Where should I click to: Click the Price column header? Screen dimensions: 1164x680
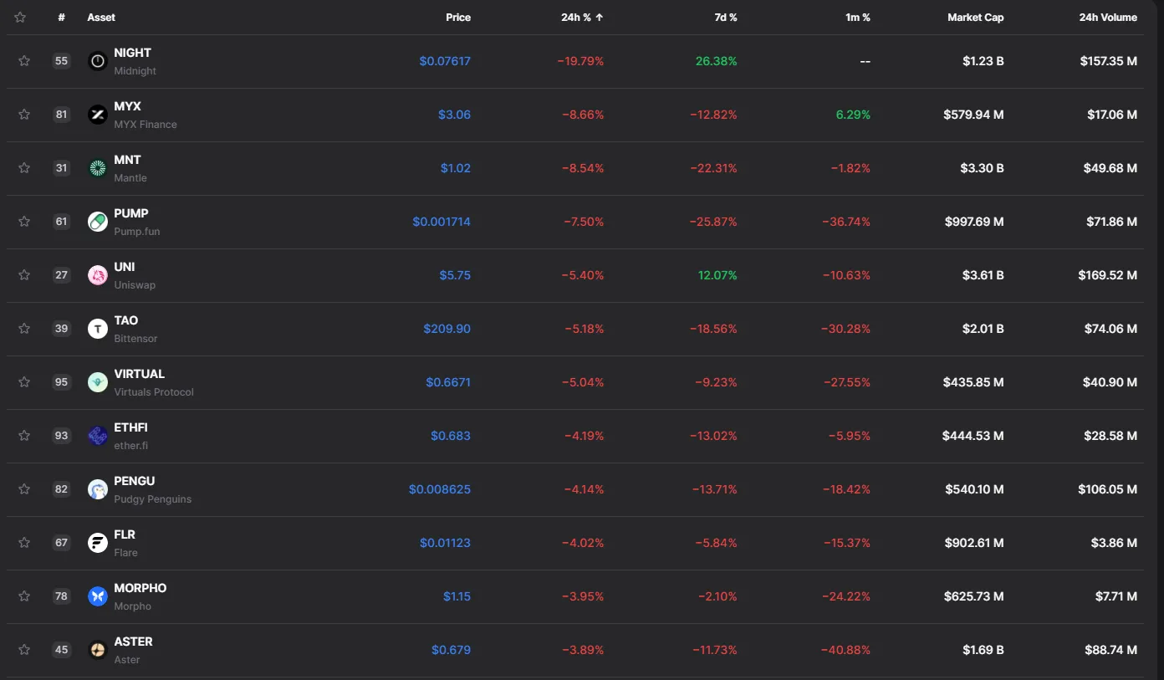tap(458, 18)
